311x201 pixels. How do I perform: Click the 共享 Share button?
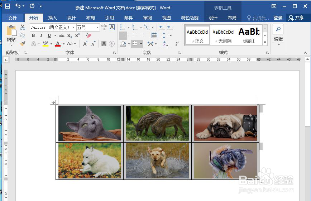[296, 18]
